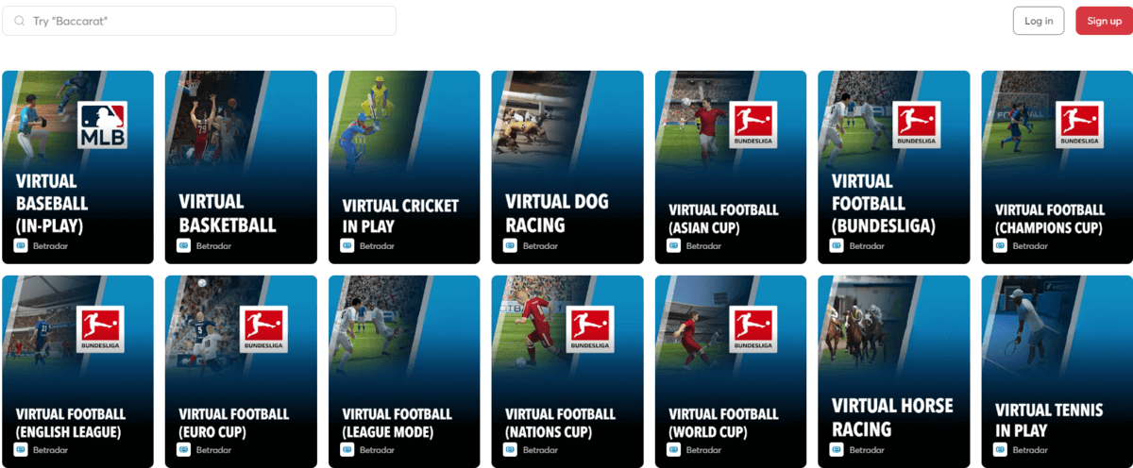Click Betradar icon under Virtual Tennis In Play
Viewport: 1133px width, 468px height.
pos(1000,450)
